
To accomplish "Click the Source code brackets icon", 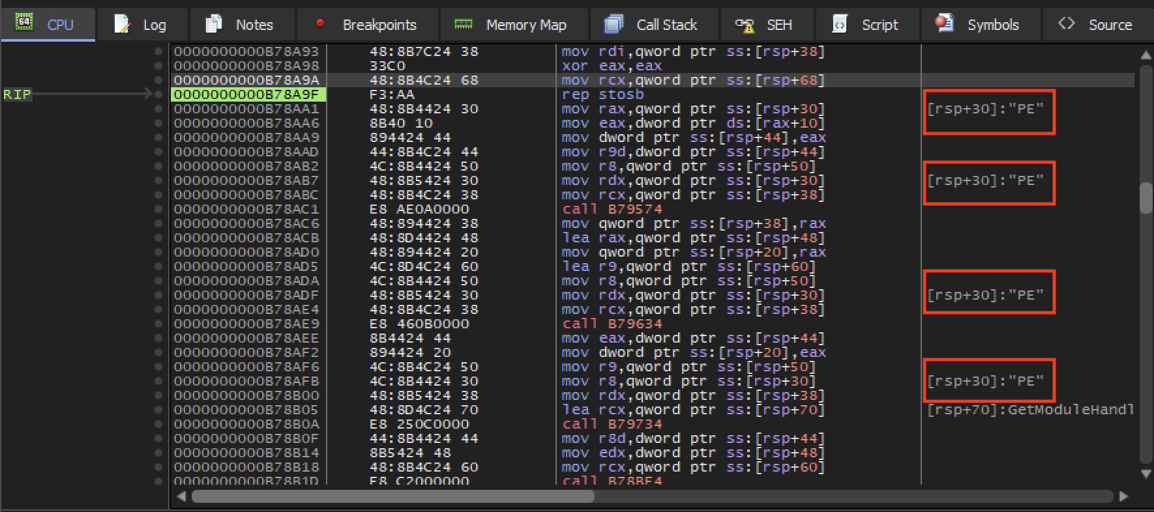I will click(1066, 23).
